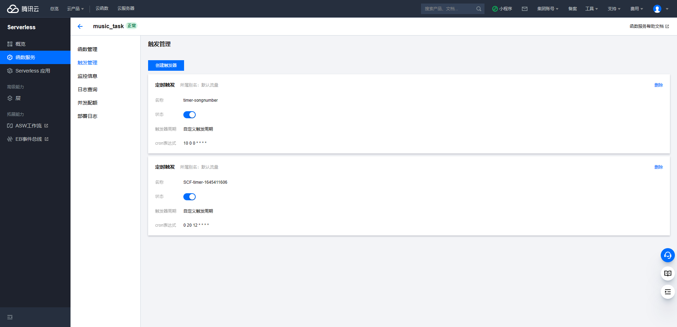This screenshot has height=327, width=677.
Task: Switch to the 监控信息 tab
Action: (x=87, y=76)
